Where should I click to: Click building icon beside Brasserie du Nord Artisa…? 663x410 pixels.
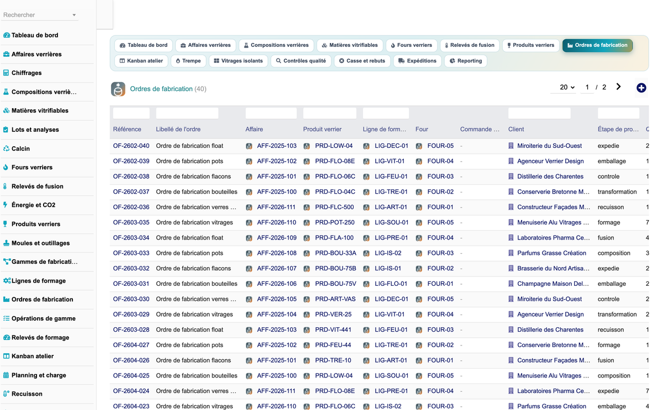click(511, 269)
